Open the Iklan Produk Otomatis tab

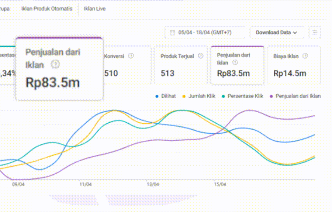pyautogui.click(x=47, y=9)
